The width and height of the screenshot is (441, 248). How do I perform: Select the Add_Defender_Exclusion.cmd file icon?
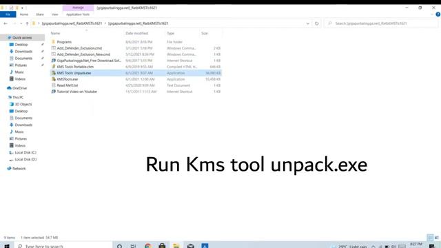tap(54, 48)
